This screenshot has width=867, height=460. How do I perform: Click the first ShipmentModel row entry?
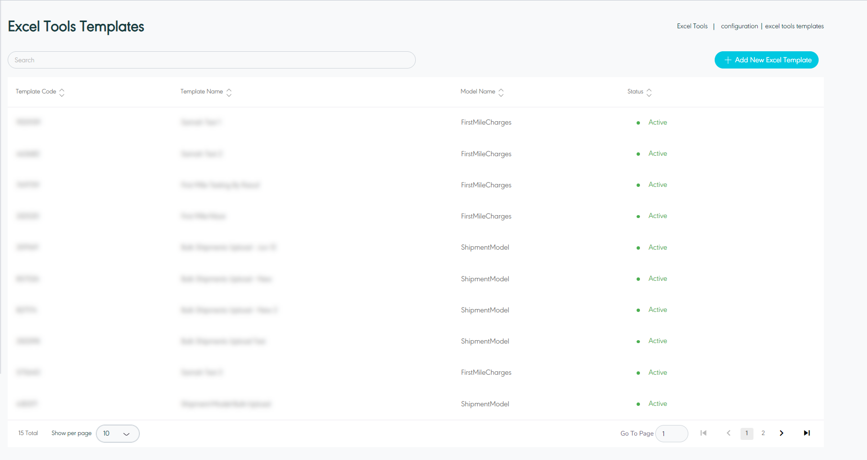pos(485,247)
